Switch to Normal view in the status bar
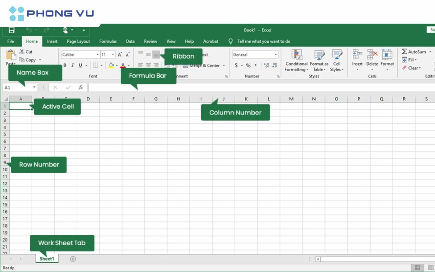The width and height of the screenshot is (435, 272). pyautogui.click(x=417, y=268)
